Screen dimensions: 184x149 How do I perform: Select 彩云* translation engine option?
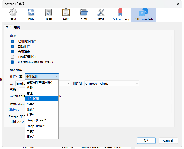42,115
